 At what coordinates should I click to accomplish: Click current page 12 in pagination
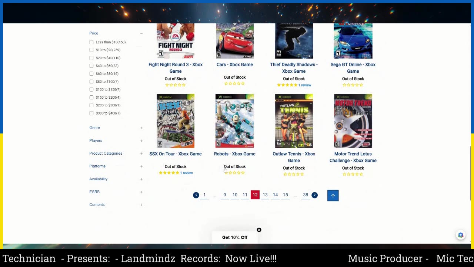pos(255,195)
